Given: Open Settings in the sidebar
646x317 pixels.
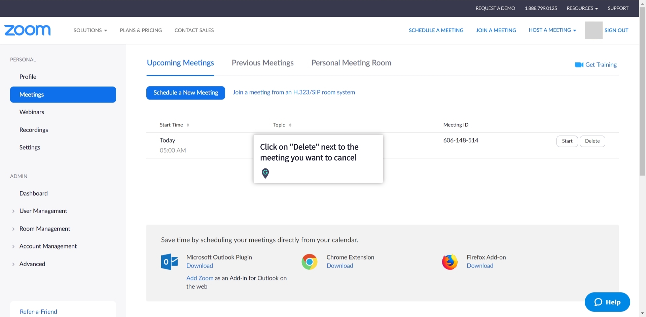Looking at the screenshot, I should pos(30,147).
